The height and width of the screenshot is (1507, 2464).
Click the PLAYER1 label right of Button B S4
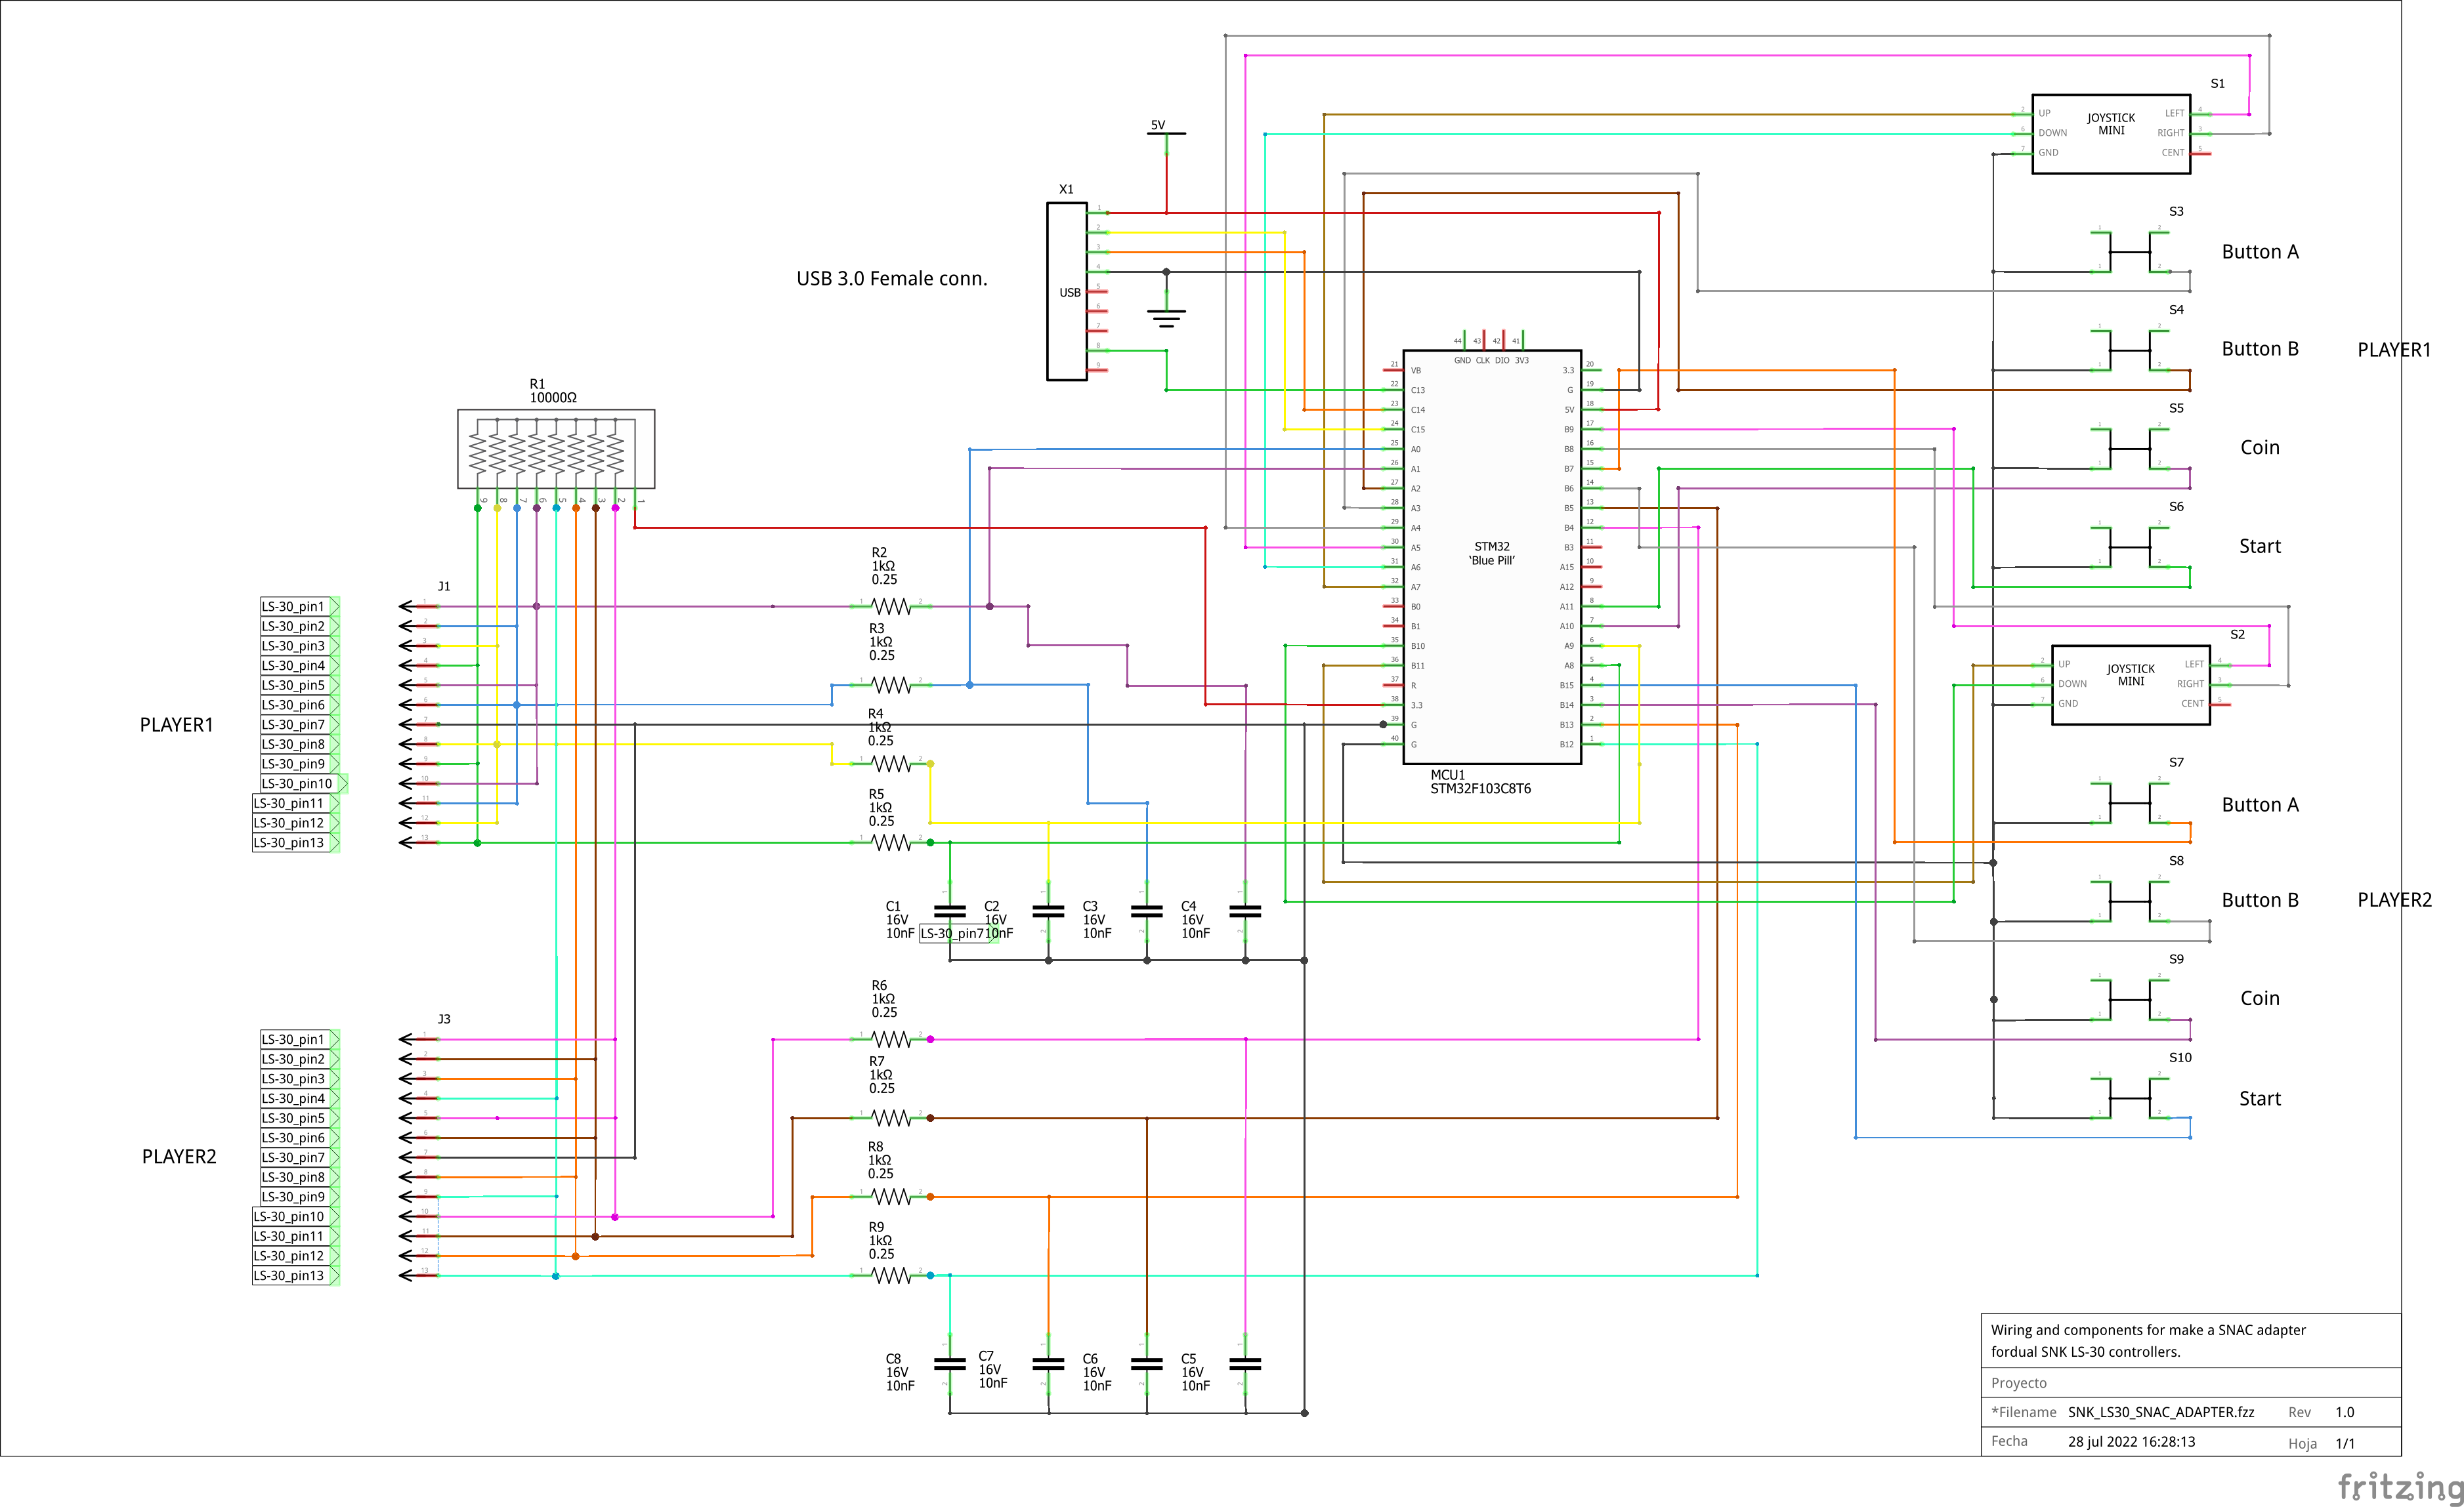tap(2394, 350)
